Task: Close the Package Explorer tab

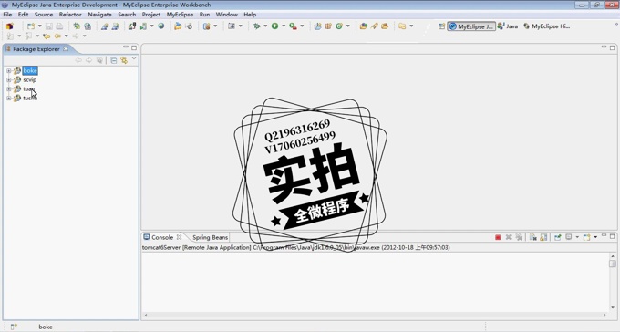Action: pos(66,48)
